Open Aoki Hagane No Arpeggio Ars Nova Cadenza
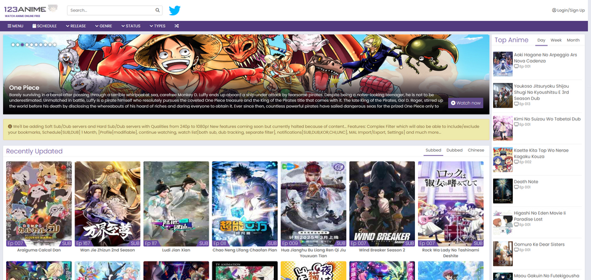Screen dimensions: 591x280 click(545, 58)
